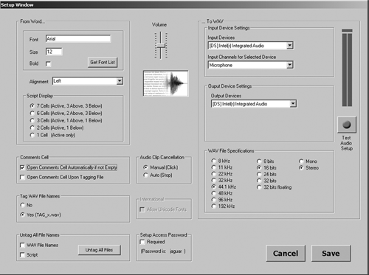Click the Volume slider handle

tap(161, 46)
